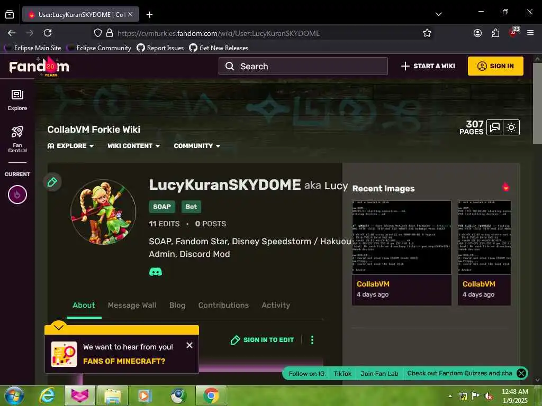This screenshot has width=542, height=406.
Task: Click the tracking protection shield icon
Action: point(98,33)
